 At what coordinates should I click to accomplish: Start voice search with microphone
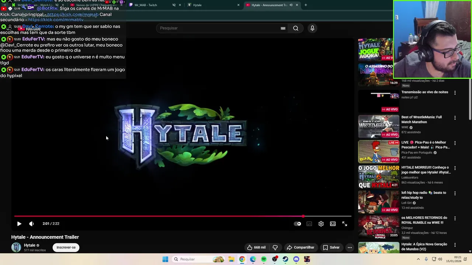(x=312, y=28)
